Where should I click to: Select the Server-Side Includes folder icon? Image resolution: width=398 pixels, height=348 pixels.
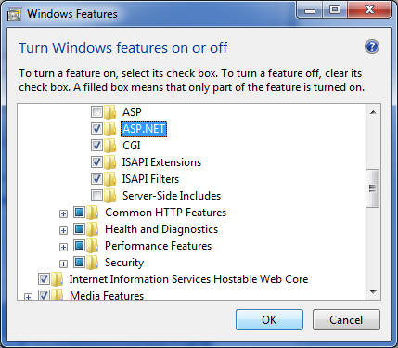coord(110,196)
